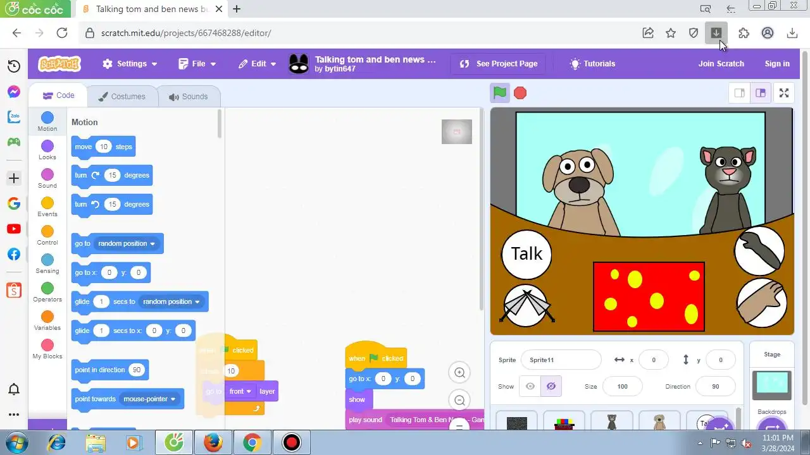Switch to small stage layout
Screen dimensions: 810x455
click(x=739, y=93)
